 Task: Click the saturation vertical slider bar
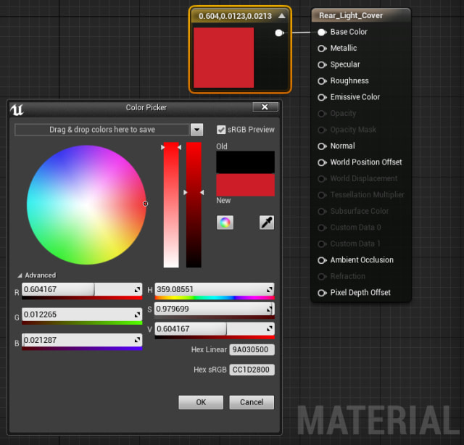coord(171,205)
